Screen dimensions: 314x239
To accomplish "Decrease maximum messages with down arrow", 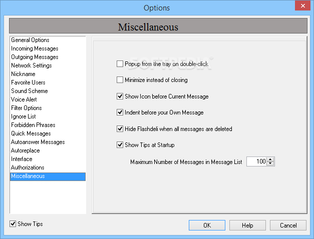I will (x=270, y=163).
